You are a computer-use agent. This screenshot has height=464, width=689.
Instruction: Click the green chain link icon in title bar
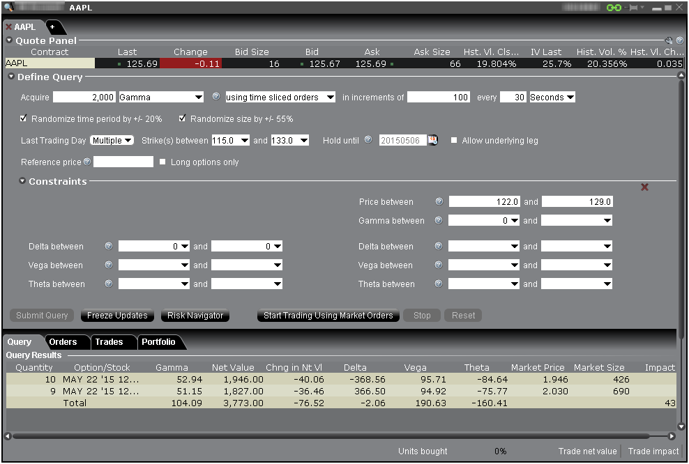click(614, 8)
